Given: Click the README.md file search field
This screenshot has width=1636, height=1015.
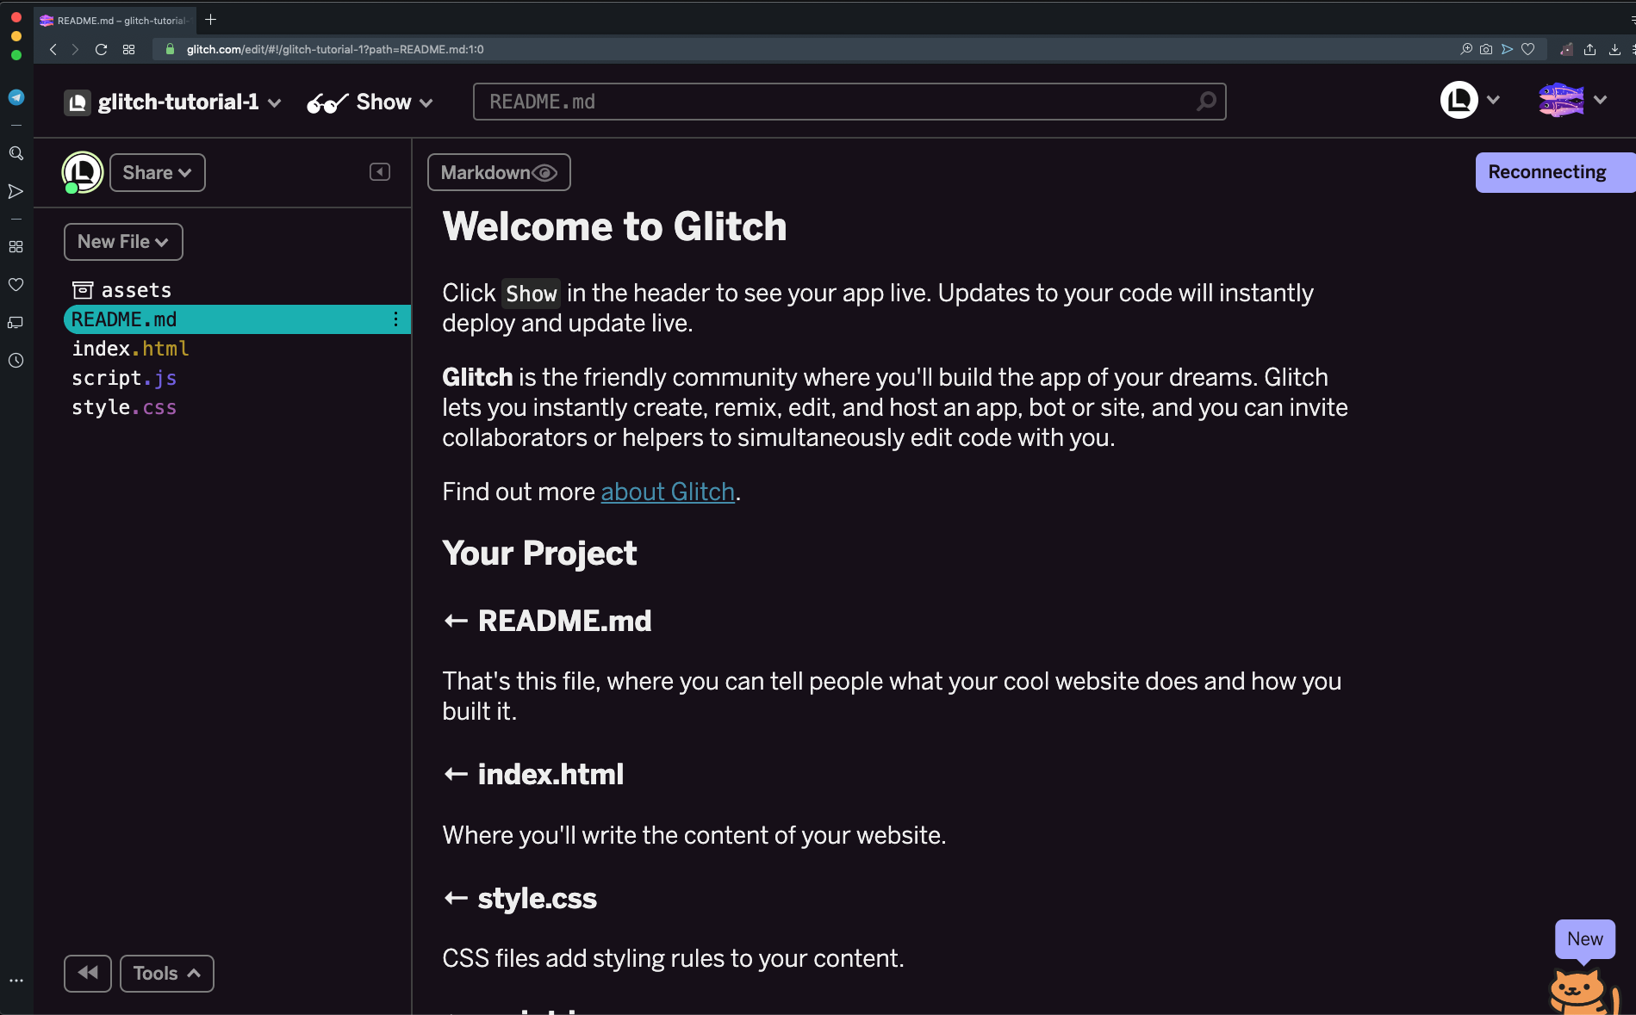Looking at the screenshot, I should coord(849,102).
